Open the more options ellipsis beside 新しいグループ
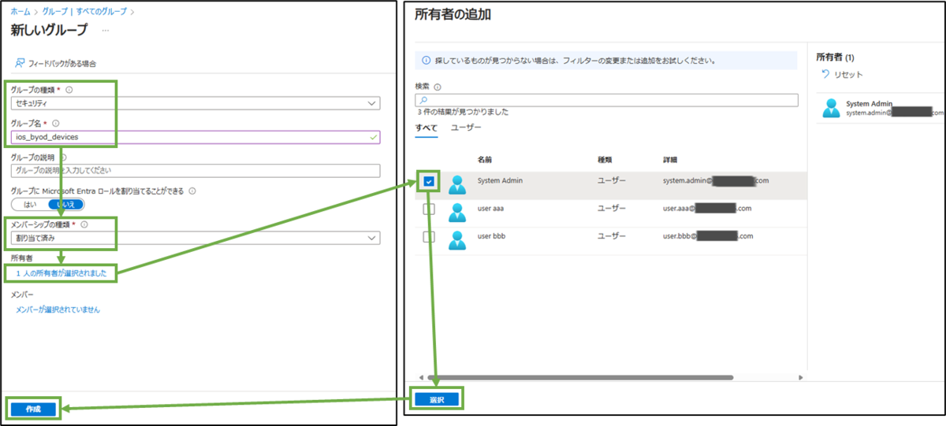Viewport: 946px width, 426px height. click(x=106, y=31)
